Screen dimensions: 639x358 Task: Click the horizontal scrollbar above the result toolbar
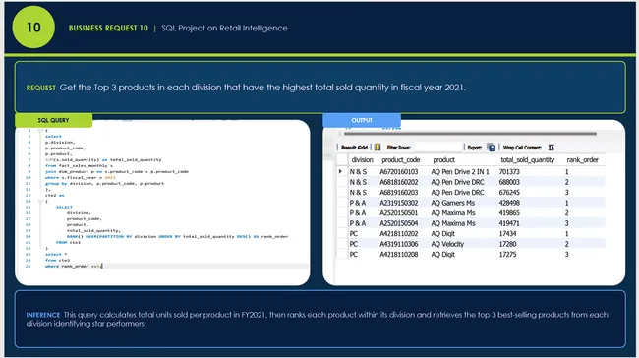470,134
